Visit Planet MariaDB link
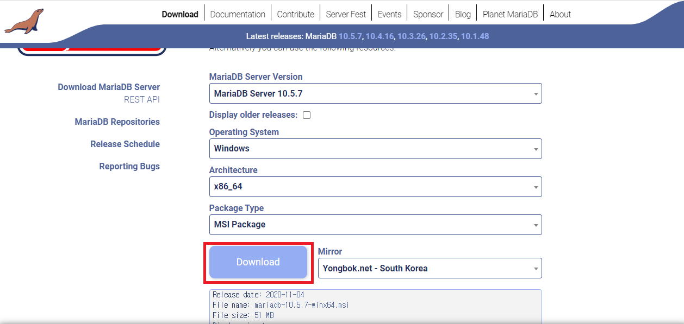 pyautogui.click(x=510, y=14)
